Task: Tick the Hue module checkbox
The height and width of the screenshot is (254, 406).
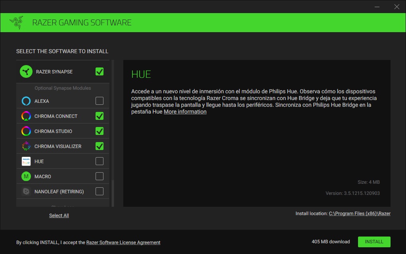Action: (100, 162)
